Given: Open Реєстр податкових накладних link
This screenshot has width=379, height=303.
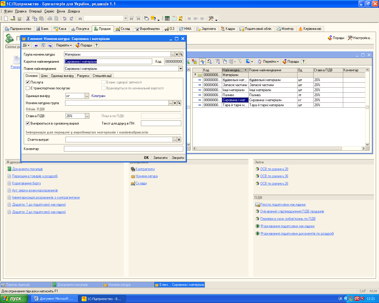Looking at the screenshot, I should [283, 204].
